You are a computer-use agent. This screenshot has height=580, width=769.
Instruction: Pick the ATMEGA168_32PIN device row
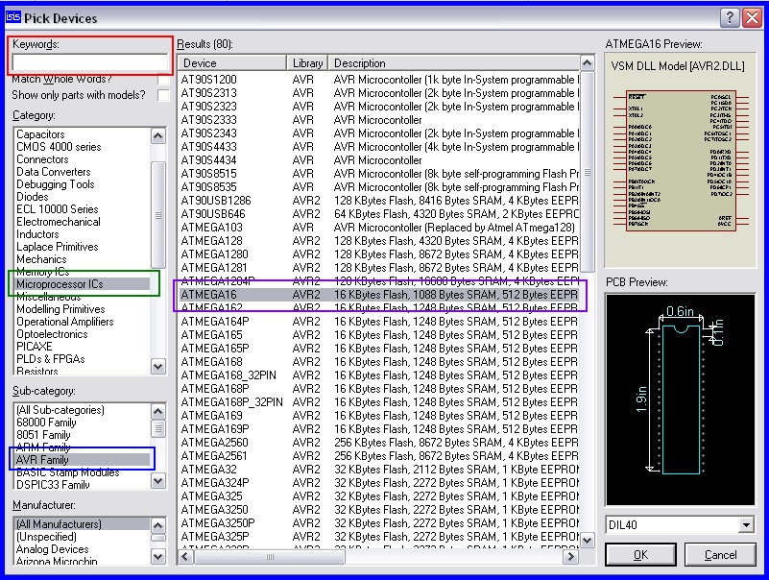coord(379,375)
